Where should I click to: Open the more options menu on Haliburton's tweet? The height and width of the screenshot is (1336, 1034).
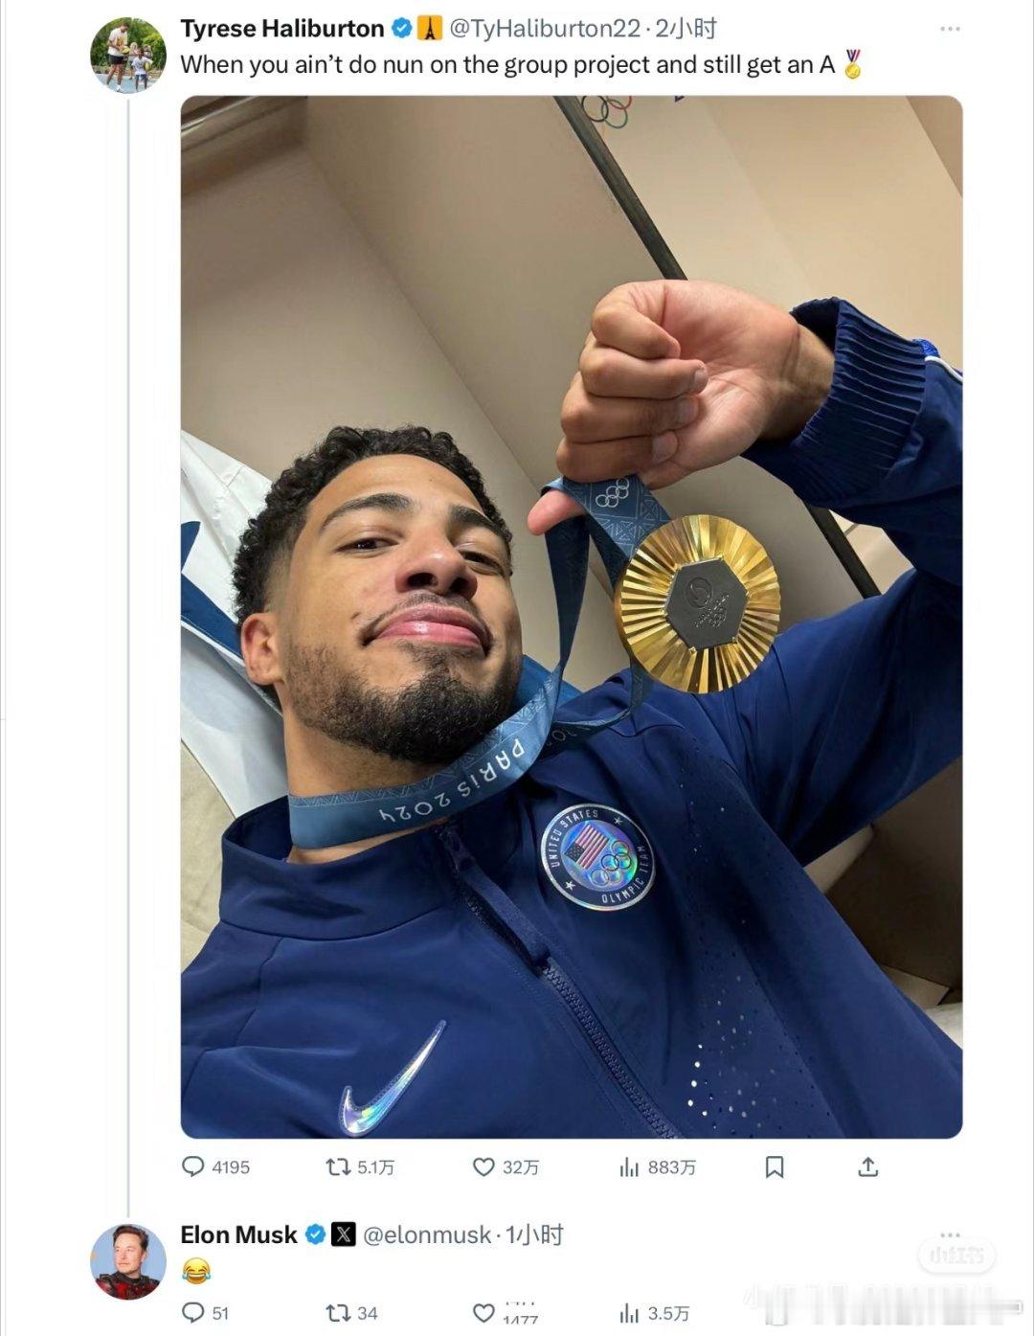(950, 29)
